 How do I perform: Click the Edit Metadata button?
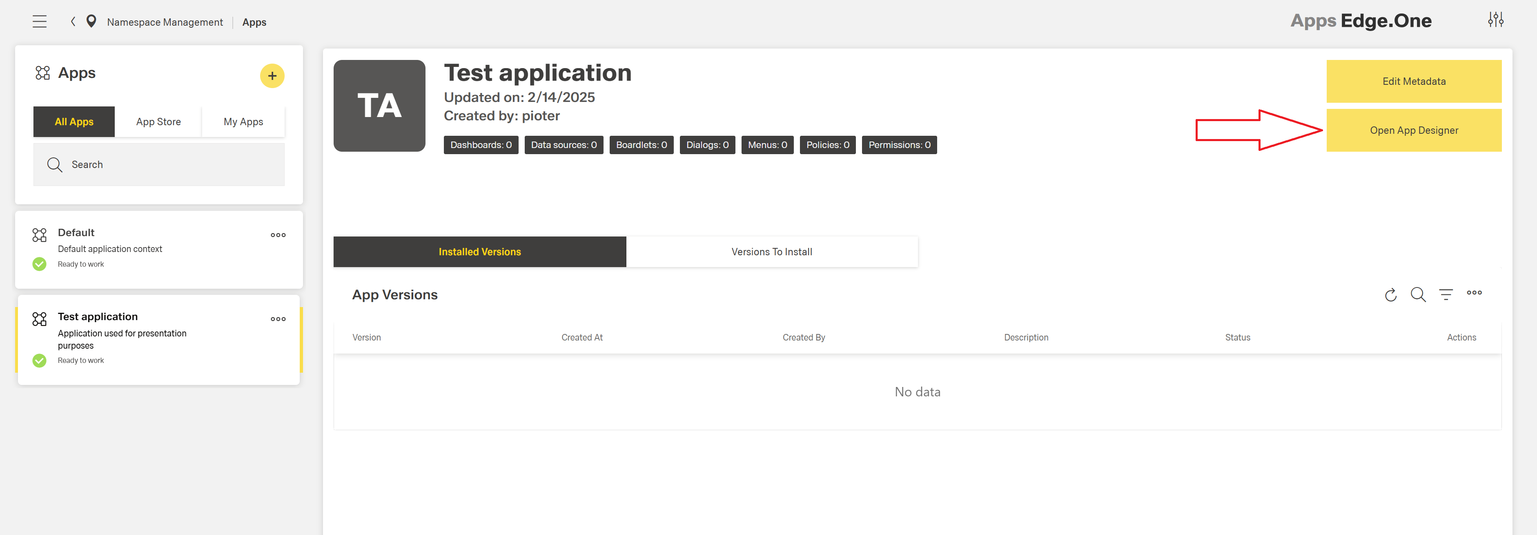tap(1414, 81)
